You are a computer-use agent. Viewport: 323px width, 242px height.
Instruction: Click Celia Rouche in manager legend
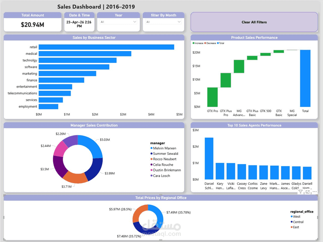pos(162,165)
